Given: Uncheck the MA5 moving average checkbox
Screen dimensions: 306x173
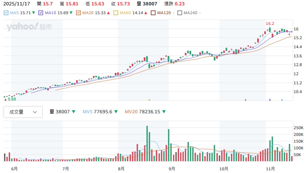Looking at the screenshot, I should (x=6, y=13).
